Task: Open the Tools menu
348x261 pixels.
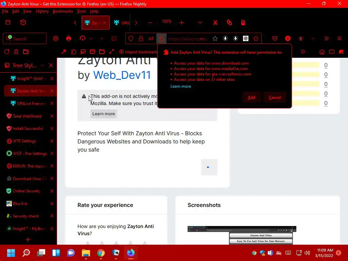Action: click(x=82, y=11)
